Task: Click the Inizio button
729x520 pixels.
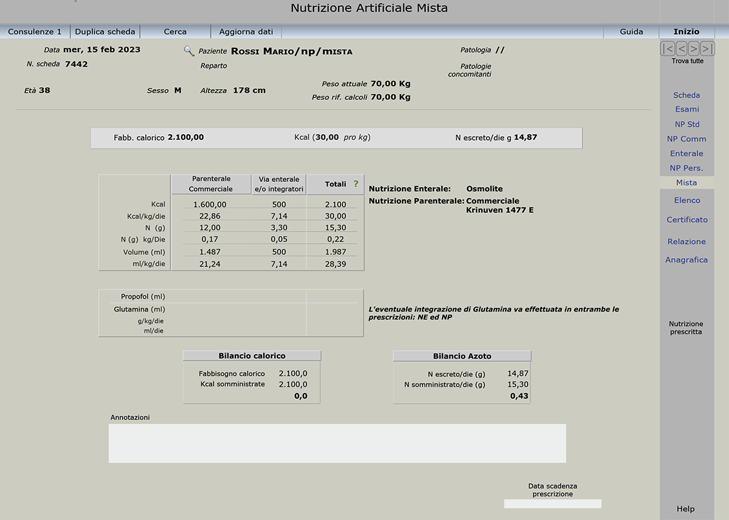Action: click(686, 32)
